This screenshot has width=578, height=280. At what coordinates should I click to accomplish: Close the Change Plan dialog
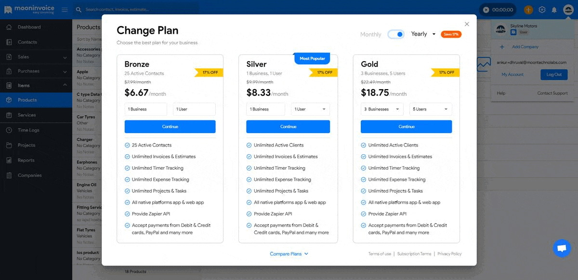(467, 24)
